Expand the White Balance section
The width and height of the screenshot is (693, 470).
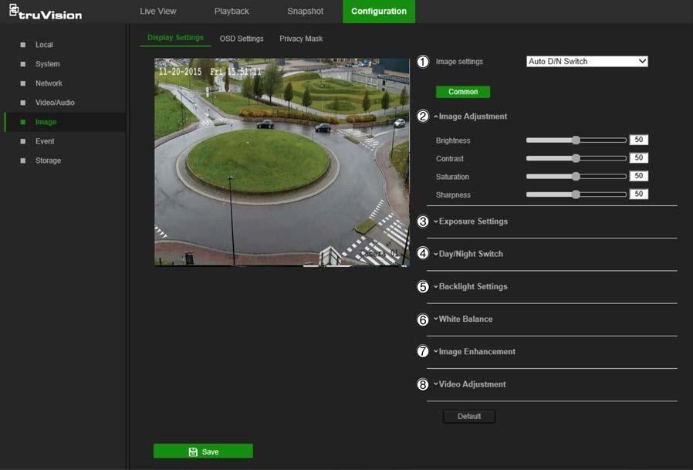464,319
